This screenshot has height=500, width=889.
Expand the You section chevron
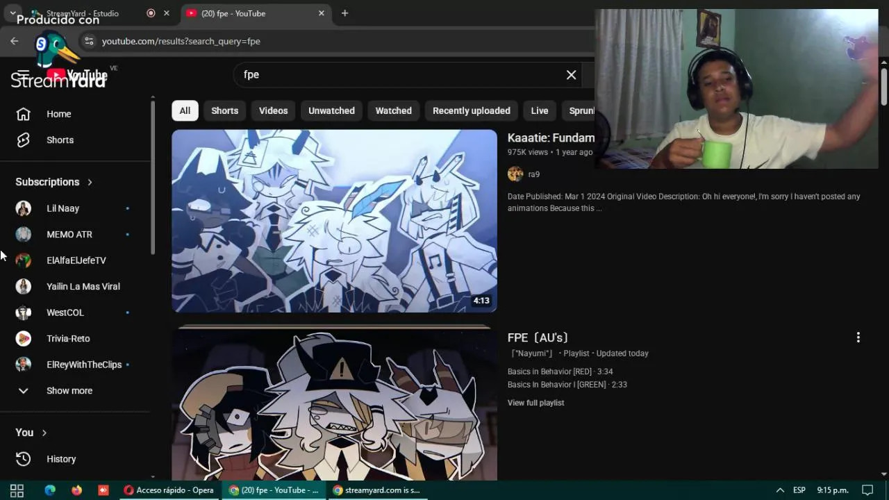coord(44,433)
